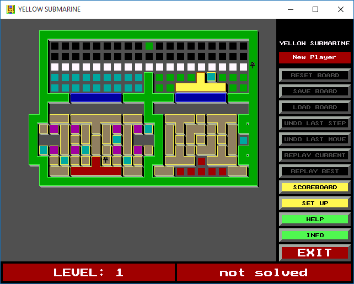Select the left blue bar piece
354x284 pixels.
click(x=96, y=98)
